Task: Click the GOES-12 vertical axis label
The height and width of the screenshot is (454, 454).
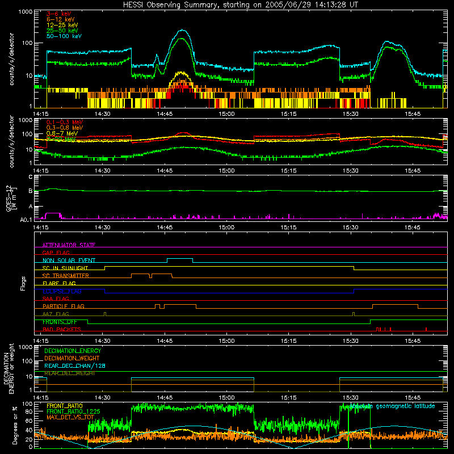Action: [x=11, y=198]
